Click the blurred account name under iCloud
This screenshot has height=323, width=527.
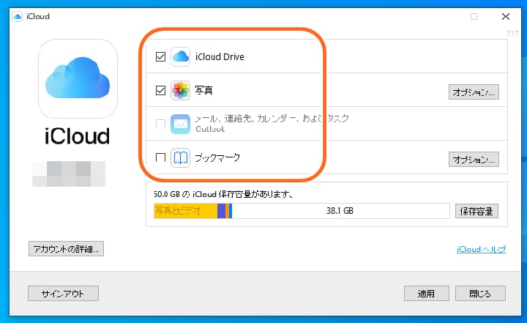click(69, 174)
